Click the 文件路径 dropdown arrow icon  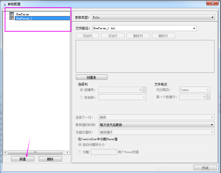[195, 28]
